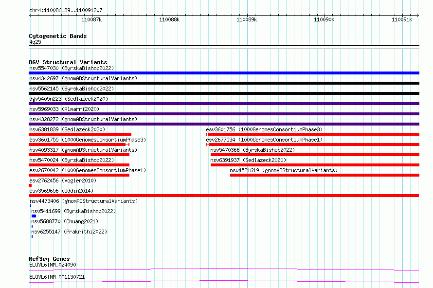433x288 pixels.
Task: Click variant label nsv4473406 (gnomADStructuralVariants)
Action: coord(84,201)
